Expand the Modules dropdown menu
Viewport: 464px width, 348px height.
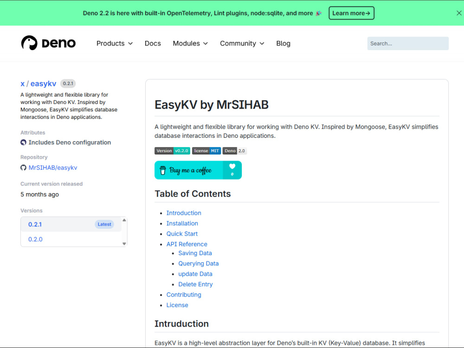coord(190,44)
